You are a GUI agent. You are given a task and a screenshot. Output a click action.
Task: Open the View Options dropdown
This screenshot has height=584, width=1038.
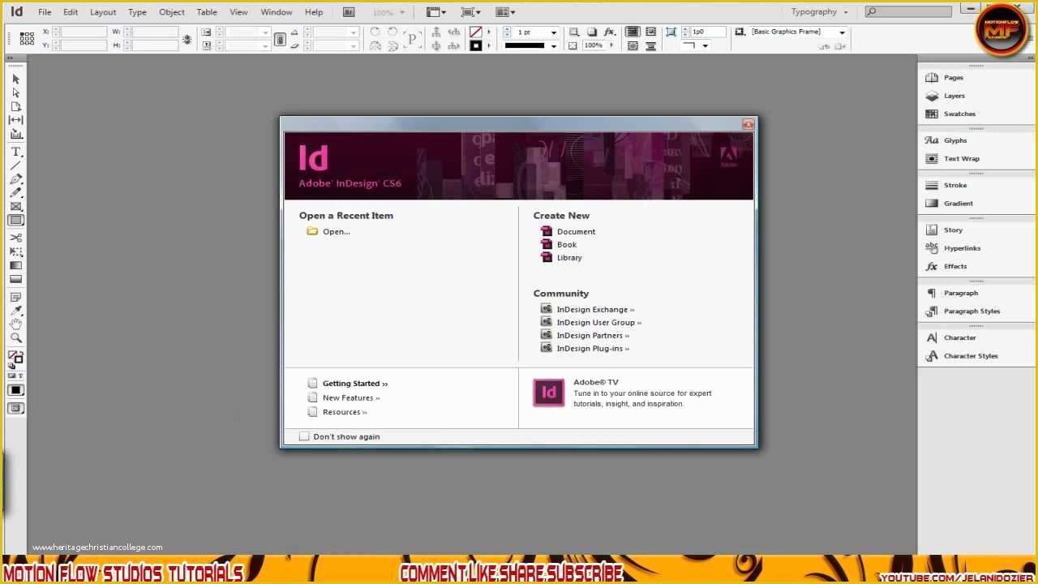[436, 12]
